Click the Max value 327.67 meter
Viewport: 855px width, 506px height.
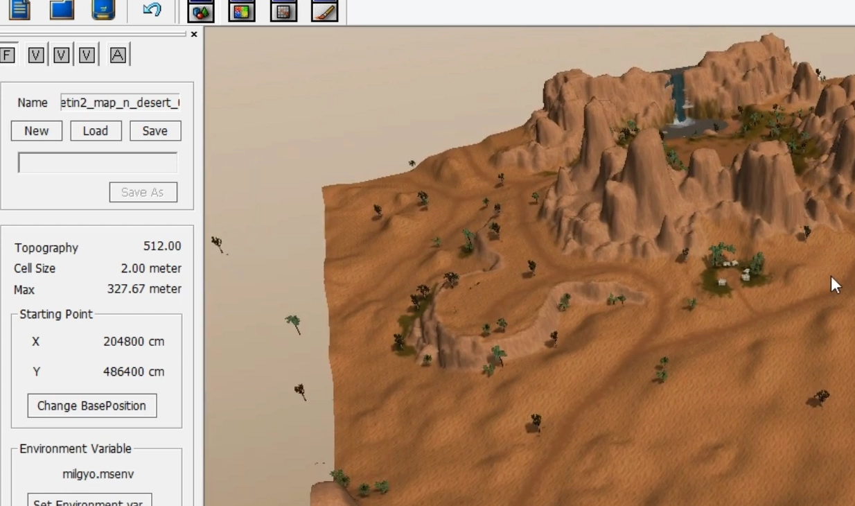pos(144,289)
